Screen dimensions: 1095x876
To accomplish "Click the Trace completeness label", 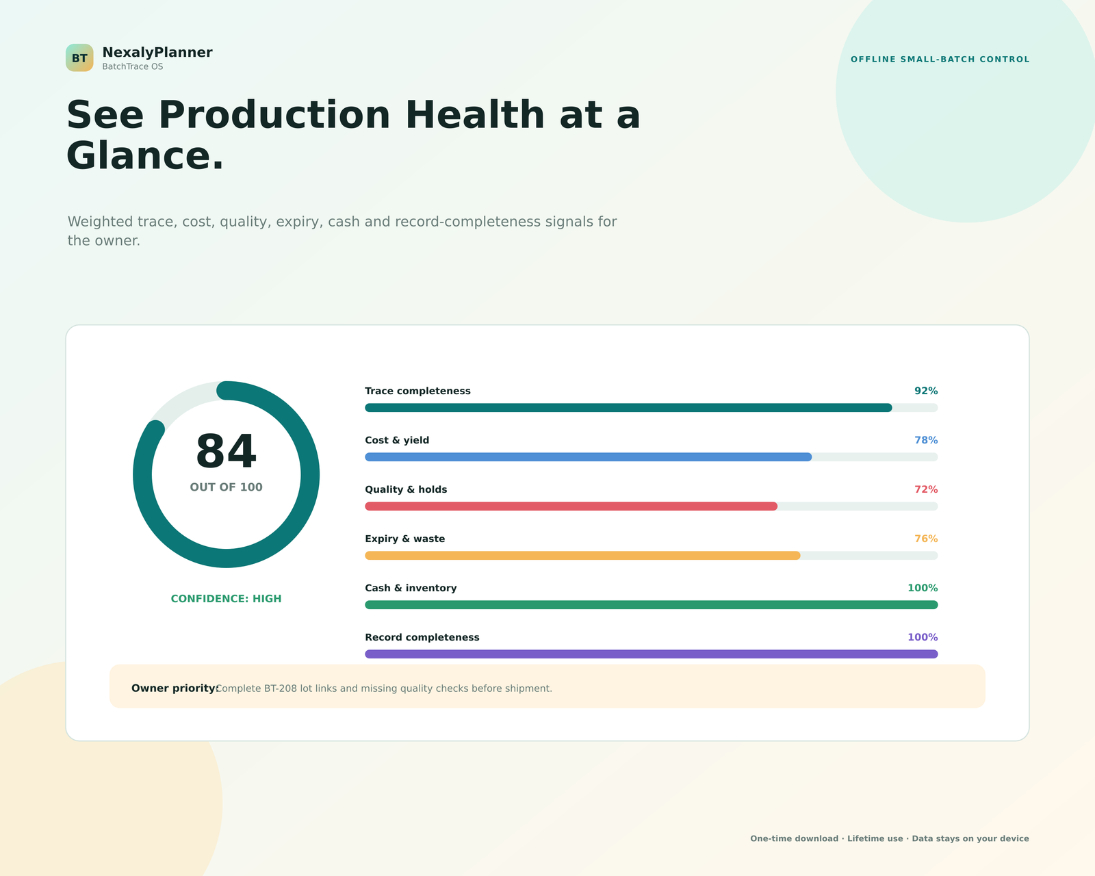I will point(417,391).
